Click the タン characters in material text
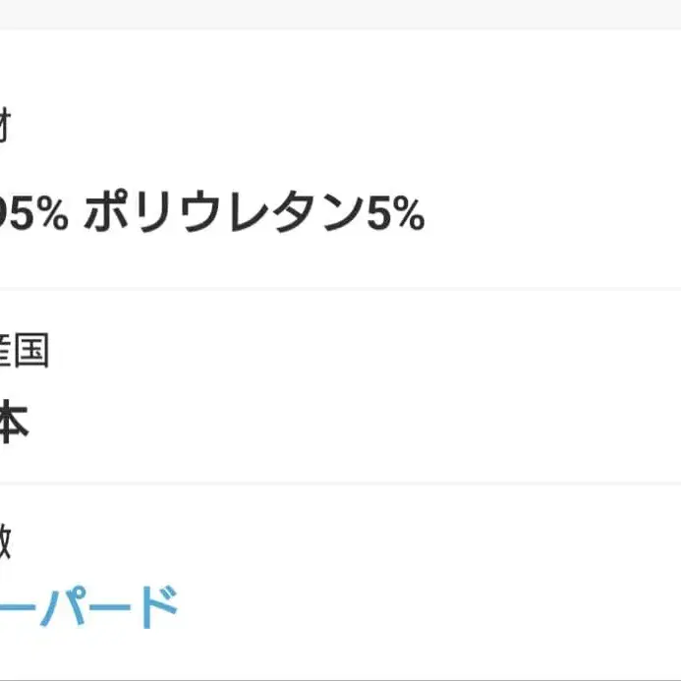The image size is (681, 681). pos(329,215)
